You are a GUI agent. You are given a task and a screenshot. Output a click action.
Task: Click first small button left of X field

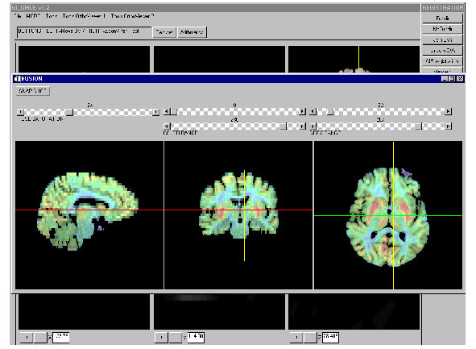coord(27,337)
